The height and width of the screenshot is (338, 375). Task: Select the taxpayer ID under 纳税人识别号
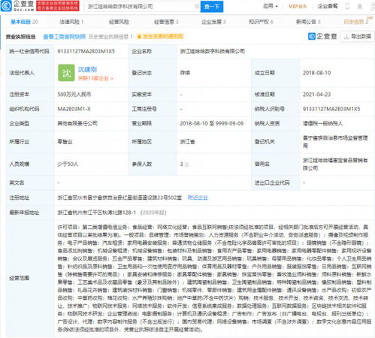(331, 109)
